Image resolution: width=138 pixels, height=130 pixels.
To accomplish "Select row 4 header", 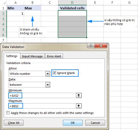I will pos(3,24).
